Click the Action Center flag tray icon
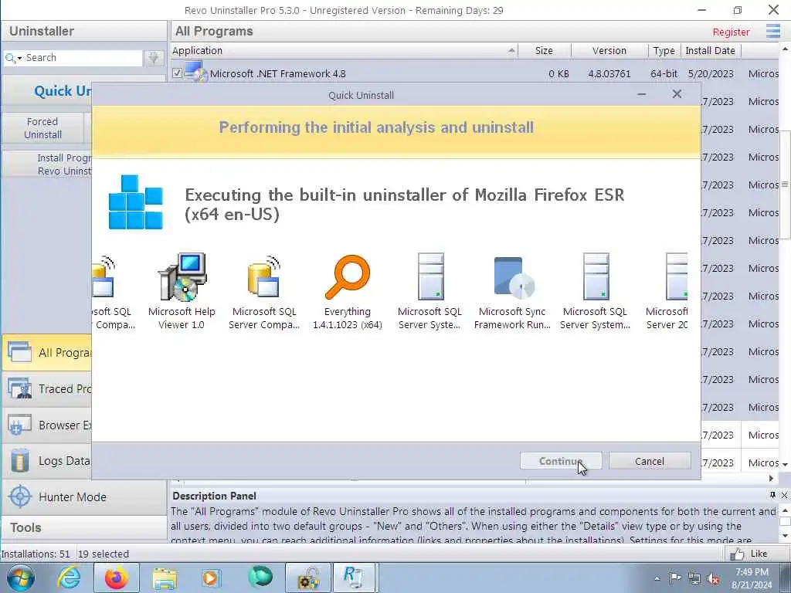 [675, 578]
